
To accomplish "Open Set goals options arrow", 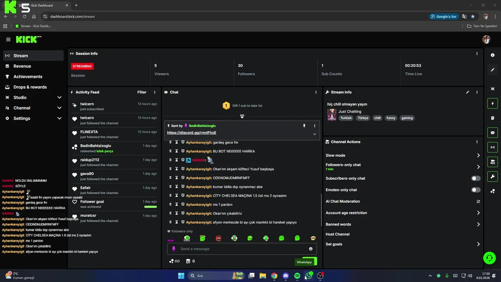I will click(x=478, y=244).
